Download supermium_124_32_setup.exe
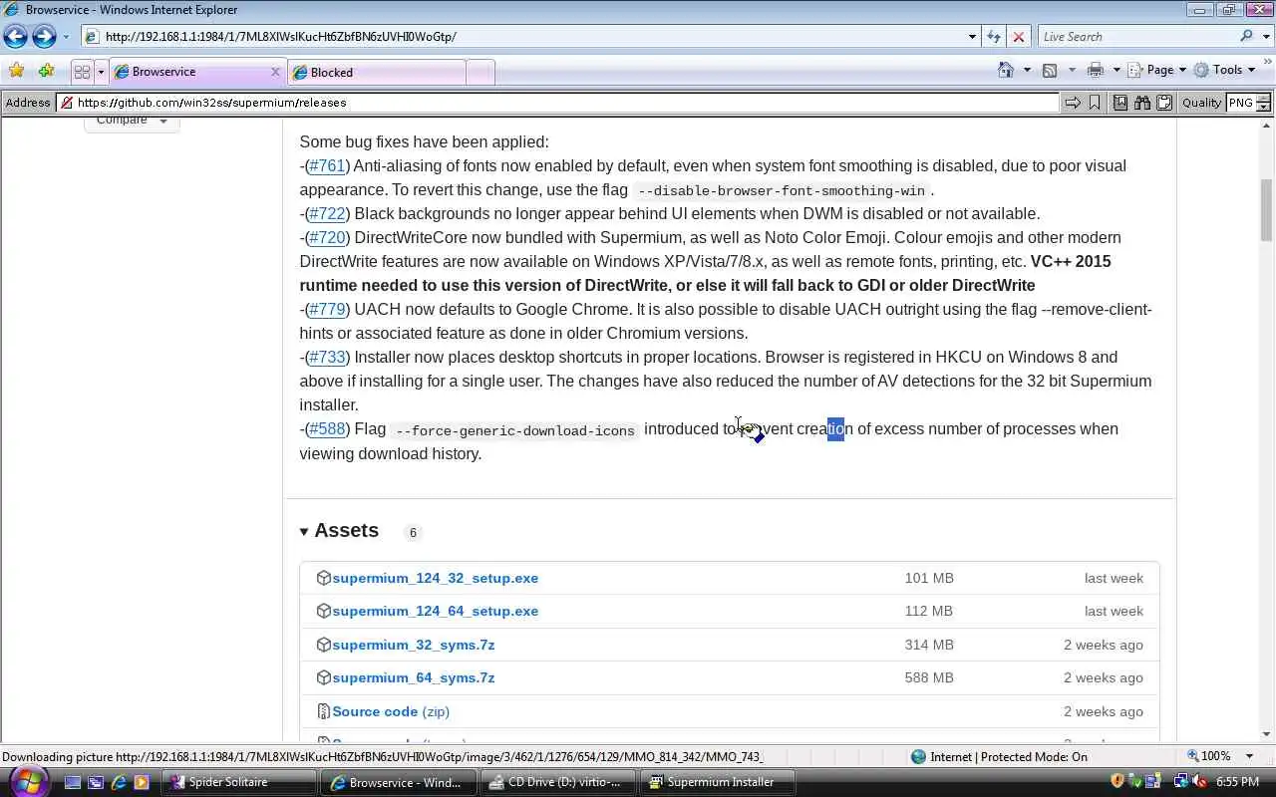The image size is (1276, 797). [436, 578]
